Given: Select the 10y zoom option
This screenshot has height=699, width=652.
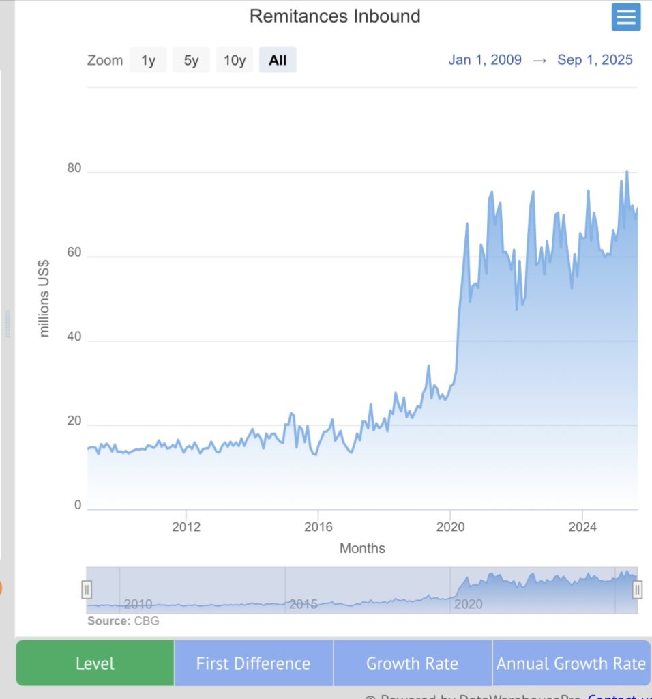Looking at the screenshot, I should [235, 60].
